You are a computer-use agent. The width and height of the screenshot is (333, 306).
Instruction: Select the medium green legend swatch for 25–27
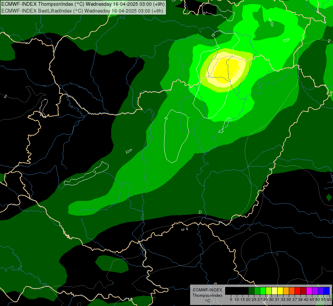tap(257, 291)
